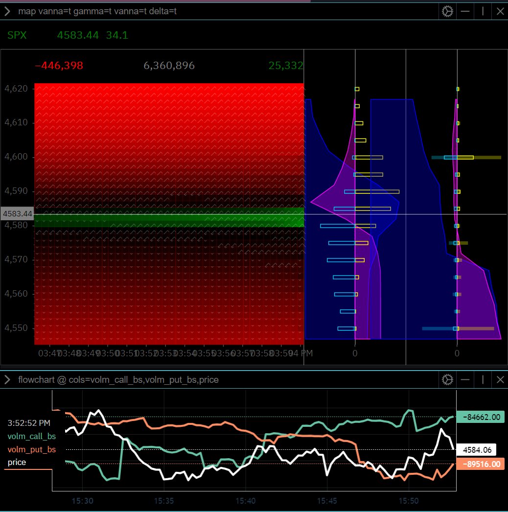Image resolution: width=508 pixels, height=512 pixels.
Task: Click the -89516.00 put value tag
Action: click(480, 464)
